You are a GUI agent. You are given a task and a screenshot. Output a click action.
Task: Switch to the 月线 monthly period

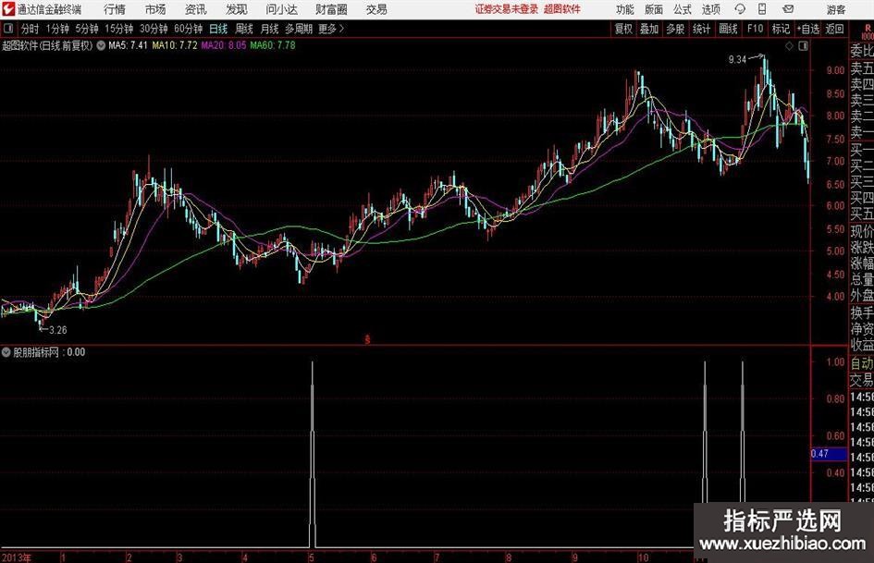[x=270, y=29]
